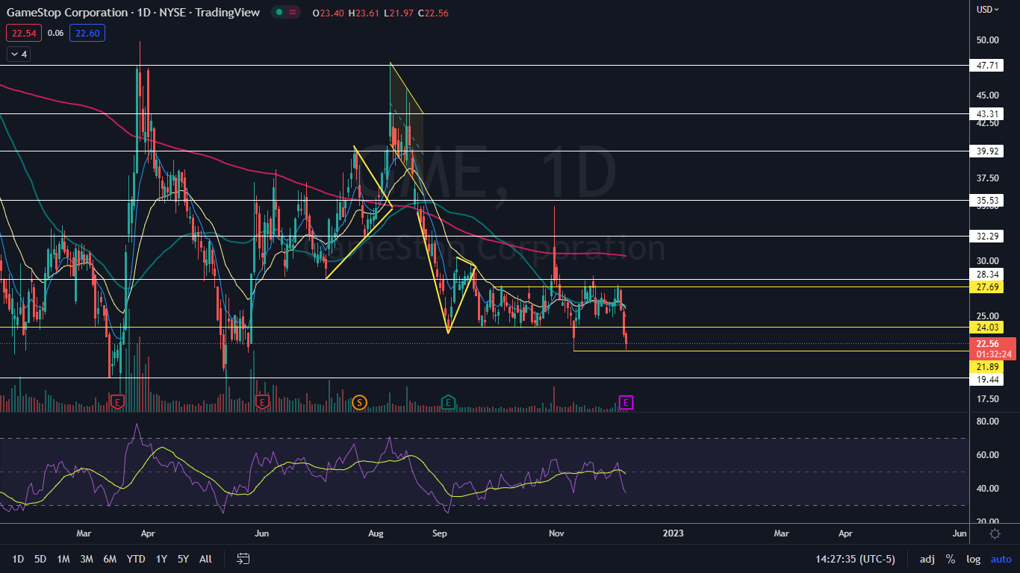Image resolution: width=1020 pixels, height=573 pixels.
Task: Click the 35.53 price level label
Action: 988,201
